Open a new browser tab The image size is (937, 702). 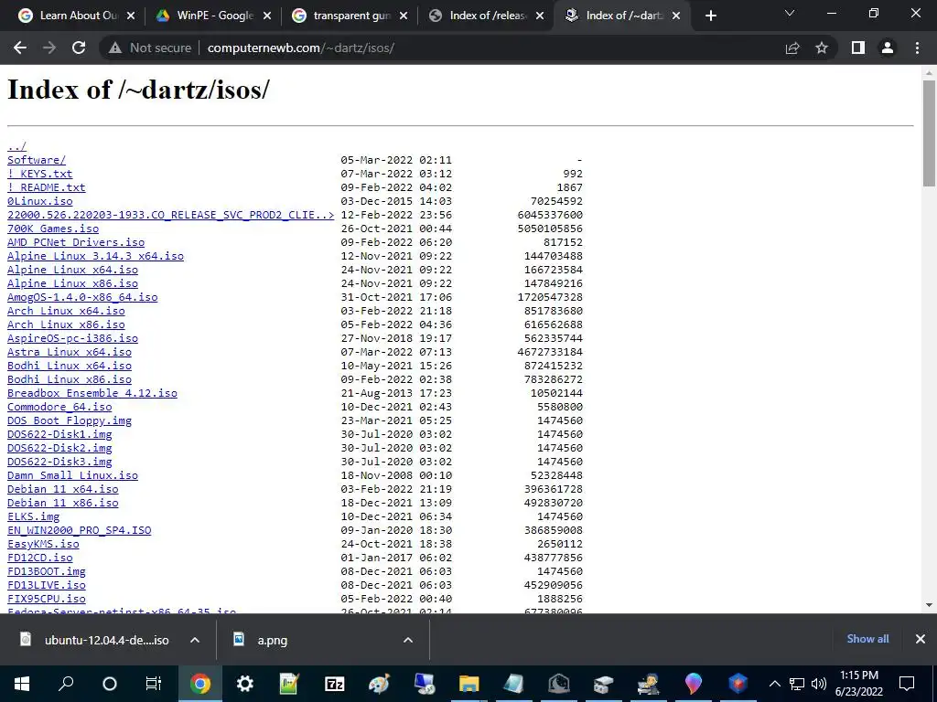click(x=710, y=16)
